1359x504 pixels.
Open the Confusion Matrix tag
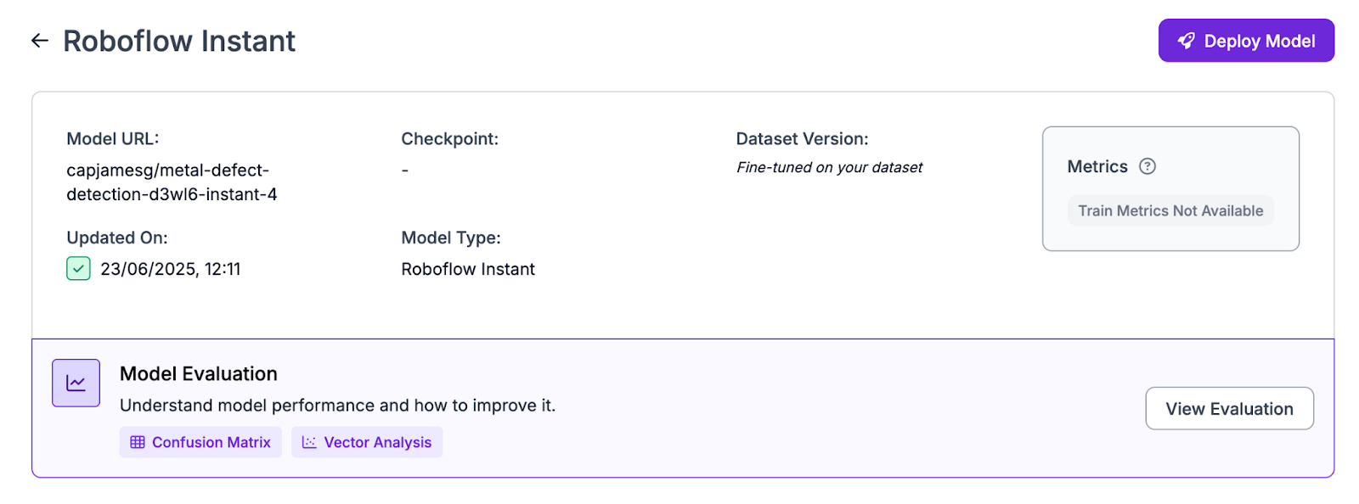coord(200,442)
